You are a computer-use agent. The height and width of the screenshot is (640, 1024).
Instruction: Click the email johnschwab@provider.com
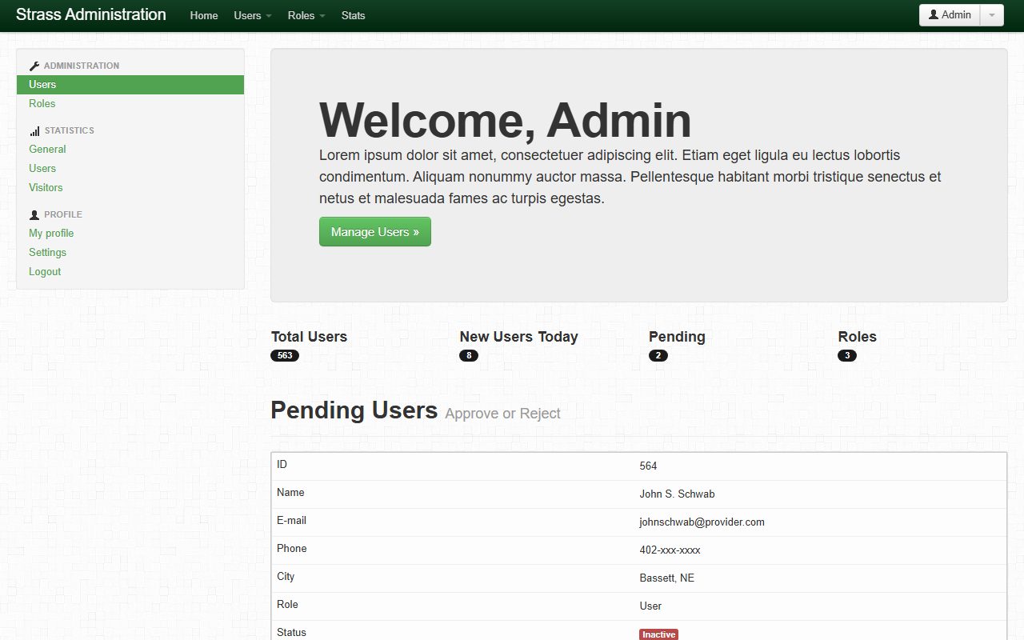702,522
